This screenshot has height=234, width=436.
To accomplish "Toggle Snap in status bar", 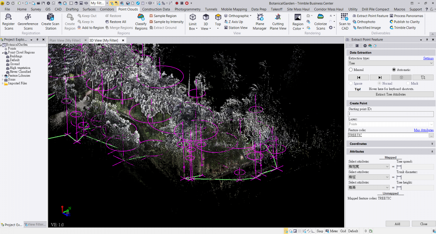I will [320, 231].
